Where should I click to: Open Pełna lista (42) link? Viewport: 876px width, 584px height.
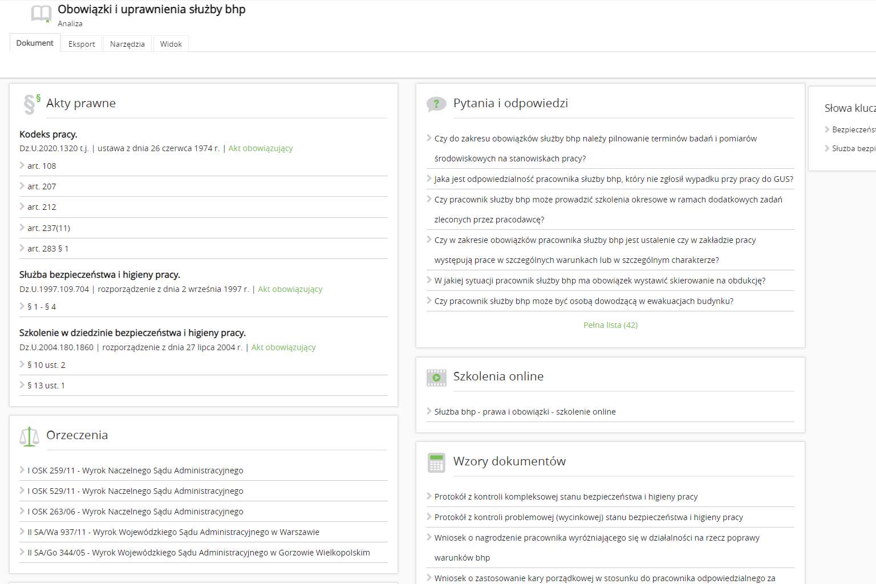pyautogui.click(x=610, y=325)
